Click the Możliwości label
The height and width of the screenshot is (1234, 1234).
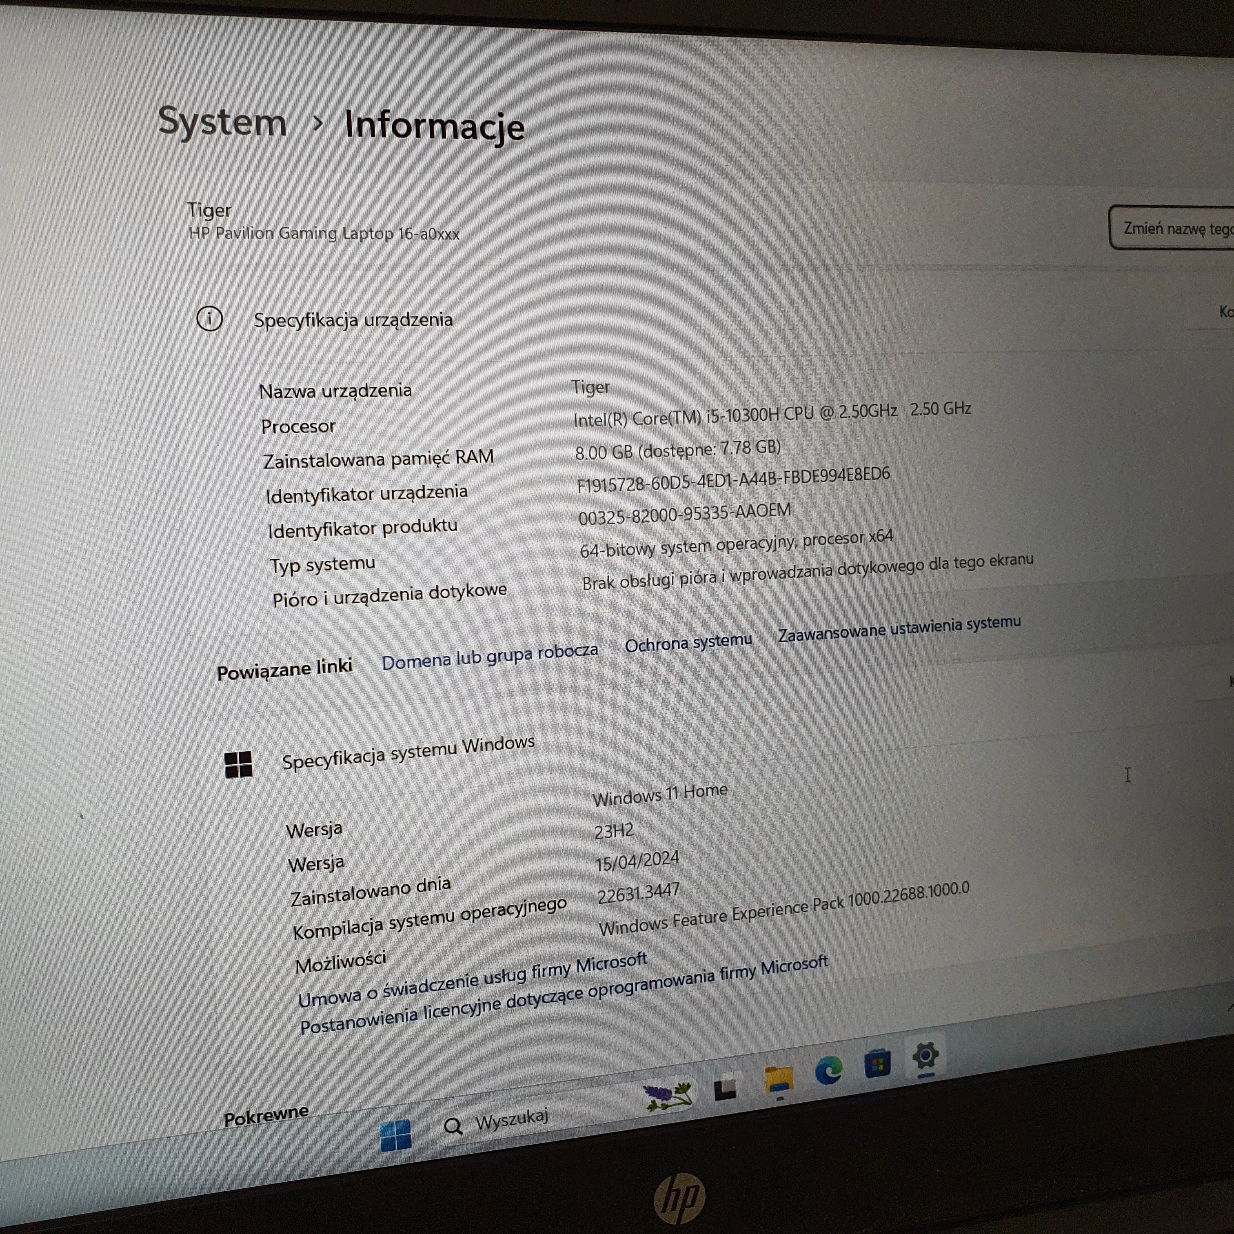point(340,963)
